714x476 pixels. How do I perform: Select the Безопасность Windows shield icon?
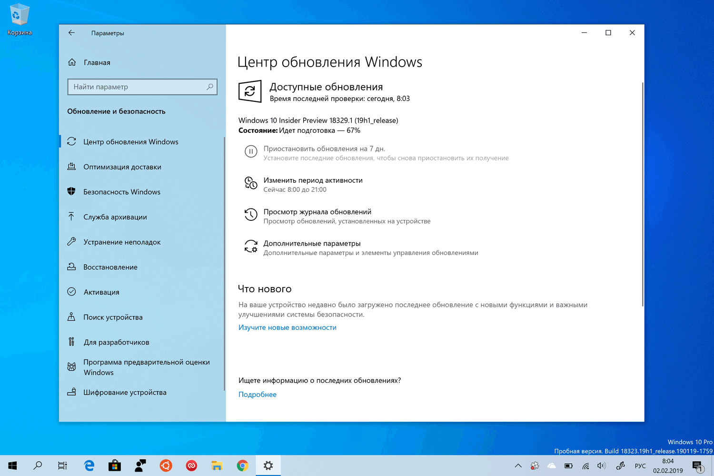pyautogui.click(x=71, y=191)
